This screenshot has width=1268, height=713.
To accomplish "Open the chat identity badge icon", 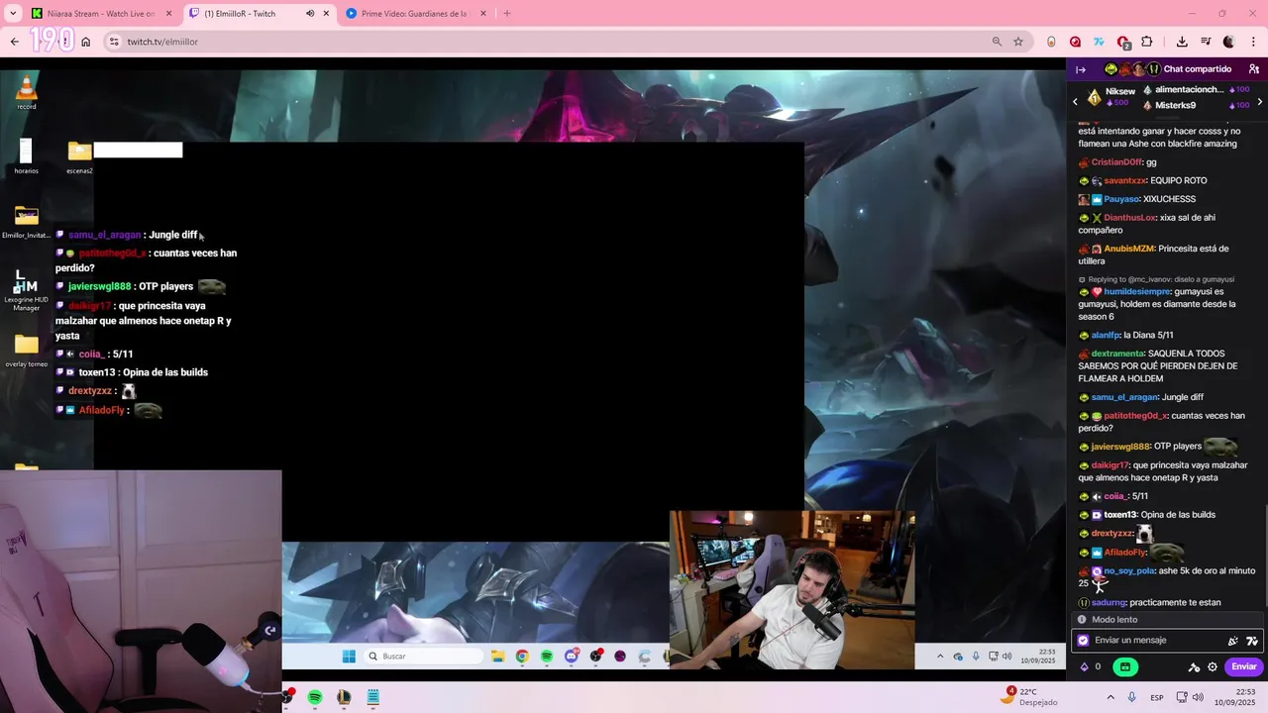I will [x=1083, y=641].
